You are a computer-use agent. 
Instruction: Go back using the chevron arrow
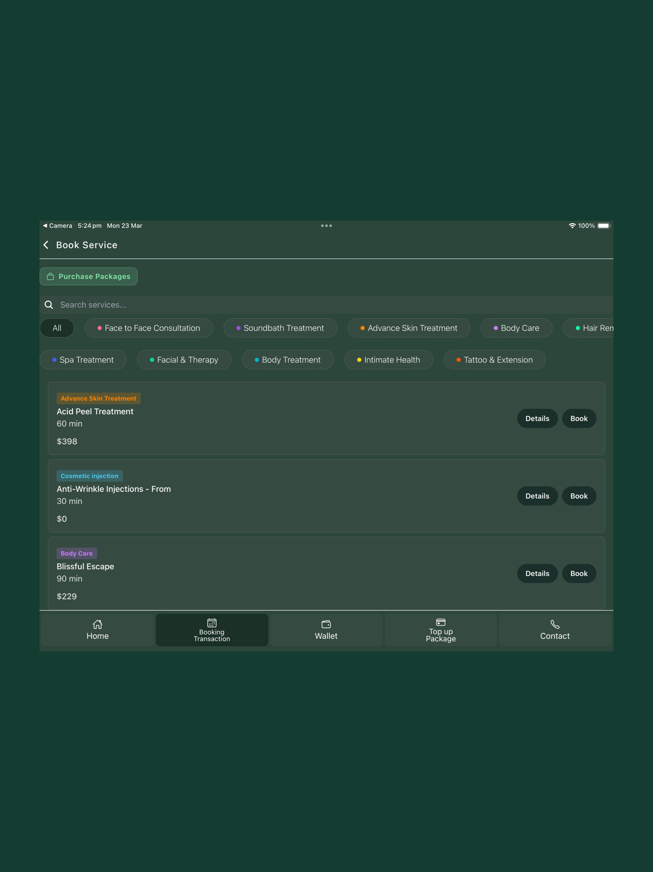click(46, 245)
